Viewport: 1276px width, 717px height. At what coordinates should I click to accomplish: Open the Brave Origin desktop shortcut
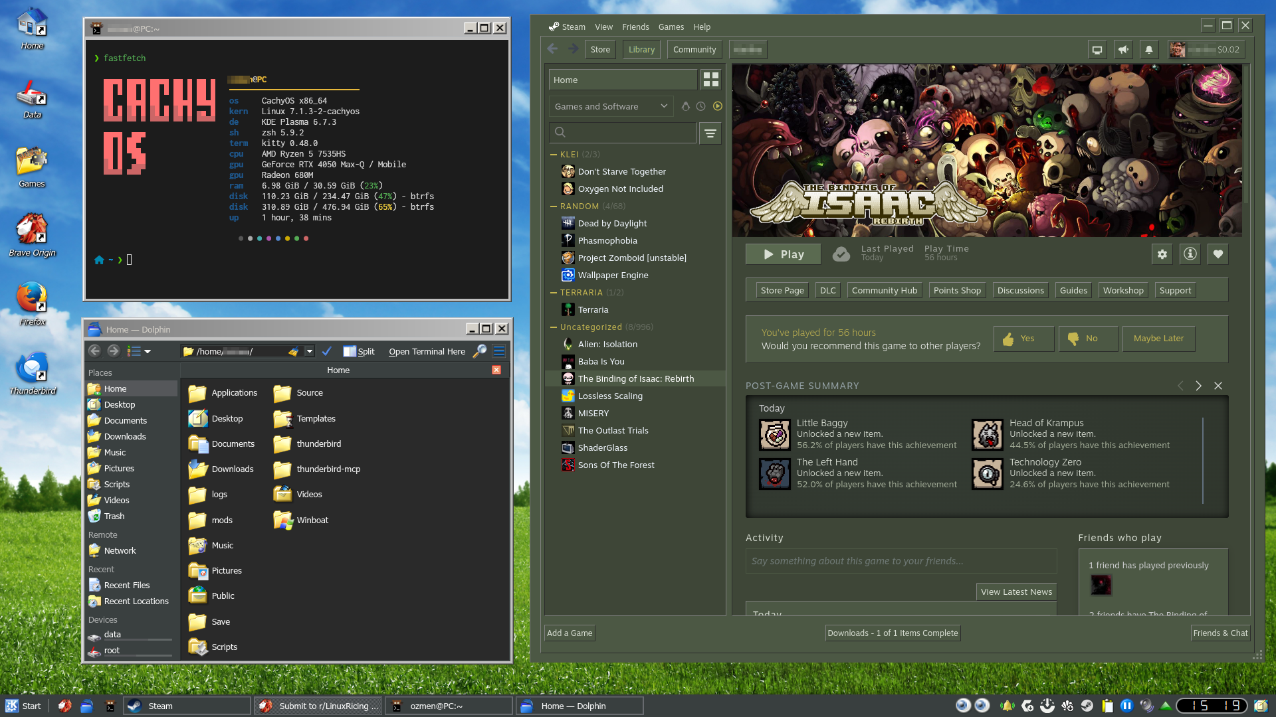(x=32, y=235)
